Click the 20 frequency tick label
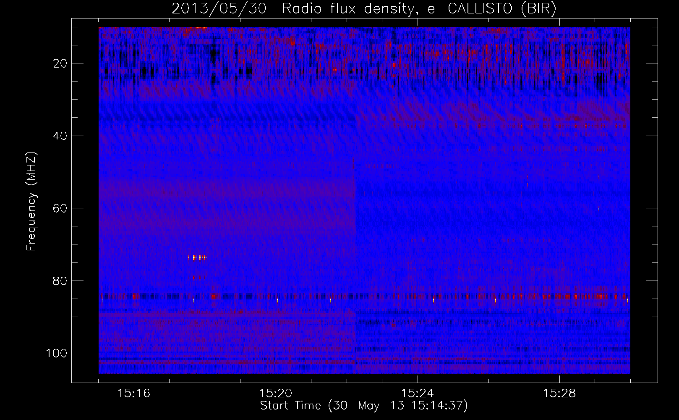 pyautogui.click(x=60, y=63)
